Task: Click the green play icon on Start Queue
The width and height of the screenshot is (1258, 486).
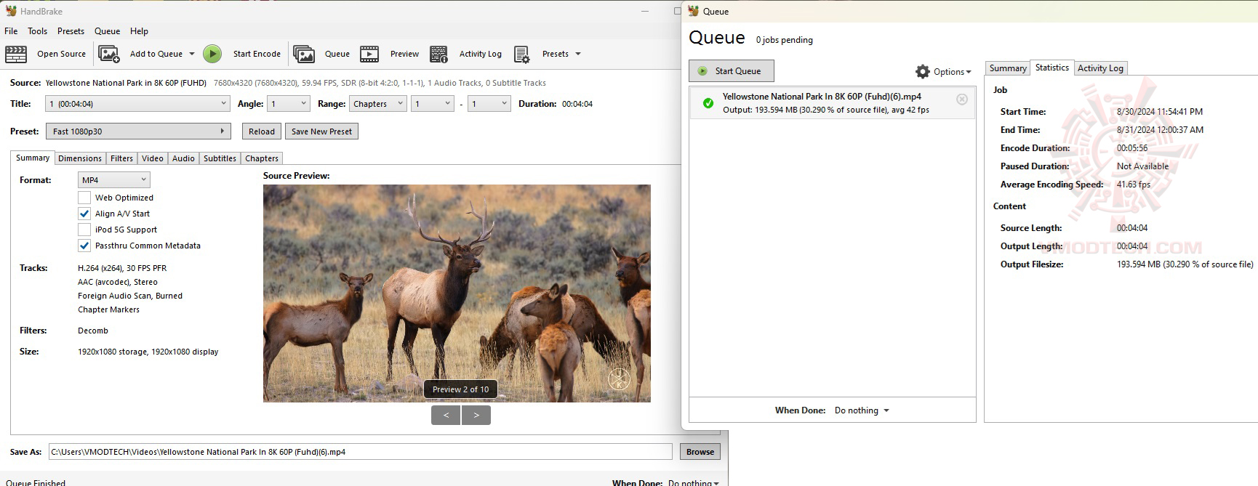Action: (x=702, y=71)
